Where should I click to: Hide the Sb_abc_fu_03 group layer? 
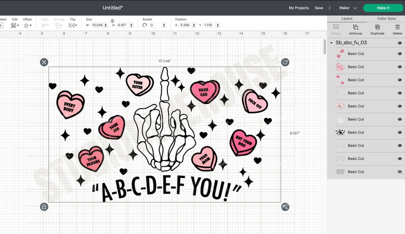click(399, 43)
